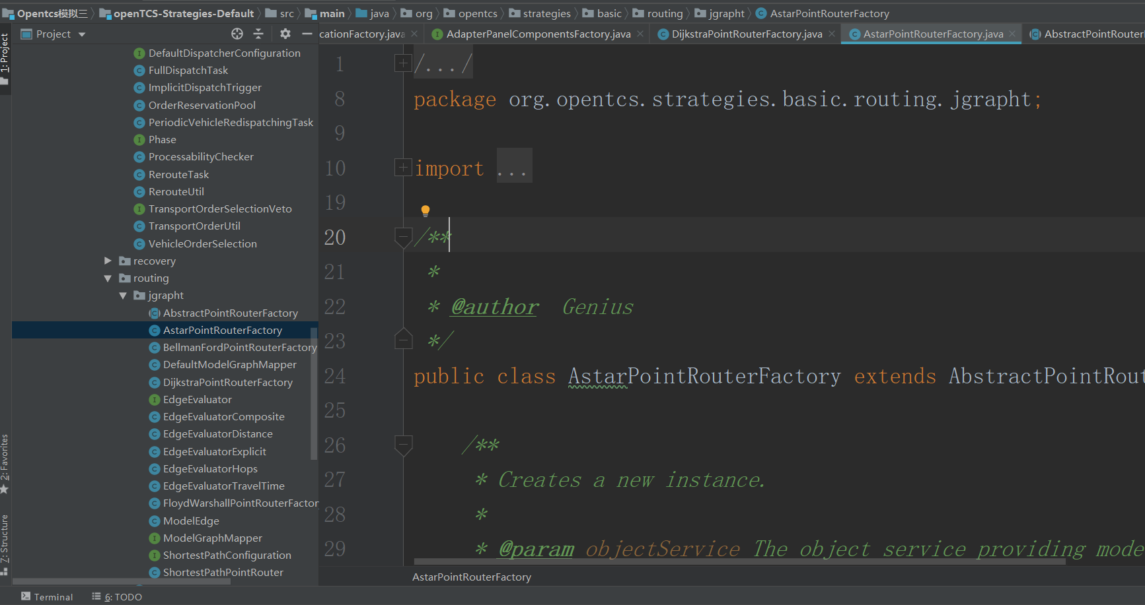Collapse the routing folder
Viewport: 1145px width, 605px height.
point(108,278)
